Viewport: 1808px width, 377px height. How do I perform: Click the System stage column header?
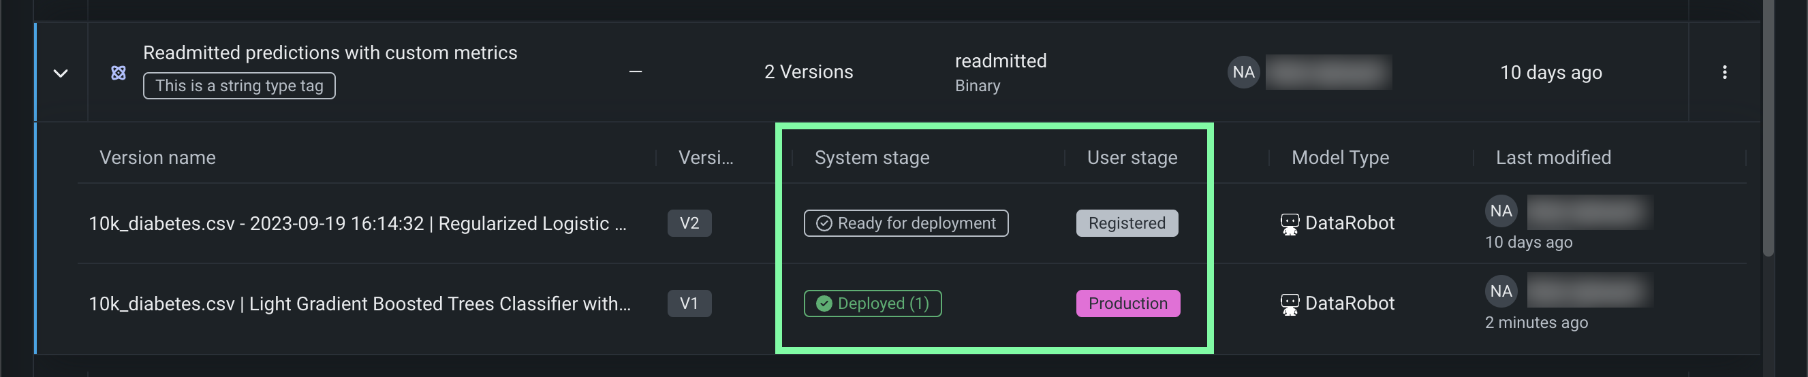tap(871, 158)
